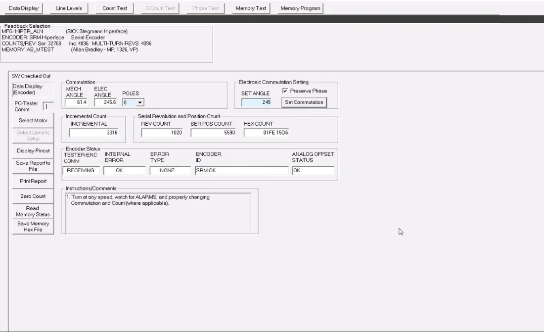Open the Memory Test tab

point(251,8)
